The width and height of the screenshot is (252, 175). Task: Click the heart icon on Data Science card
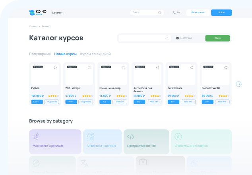coord(192,68)
